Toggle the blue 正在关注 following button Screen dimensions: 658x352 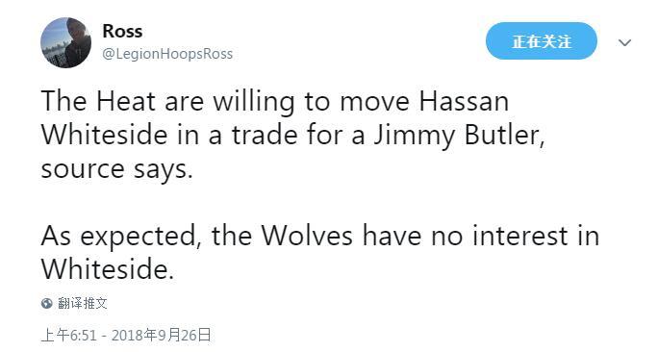coord(542,40)
